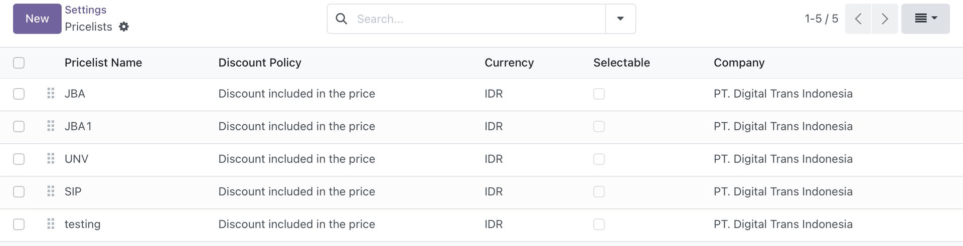Click the drag handle next to UNV
Image resolution: width=963 pixels, height=246 pixels.
point(51,159)
